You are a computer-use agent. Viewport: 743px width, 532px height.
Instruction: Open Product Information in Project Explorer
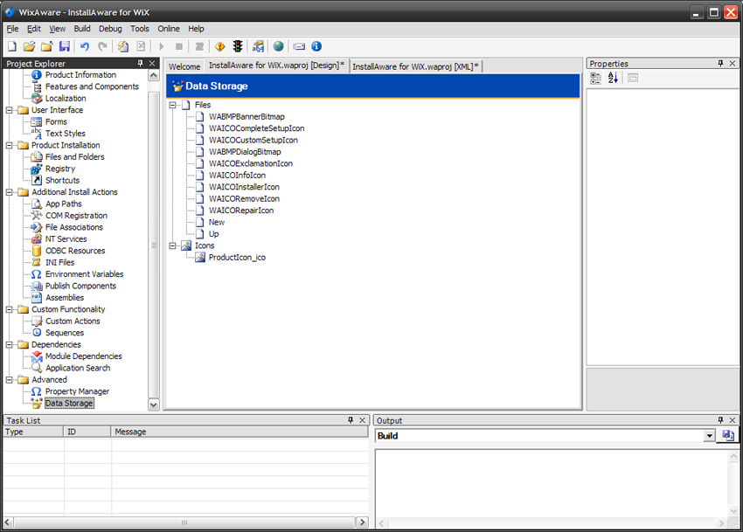80,75
